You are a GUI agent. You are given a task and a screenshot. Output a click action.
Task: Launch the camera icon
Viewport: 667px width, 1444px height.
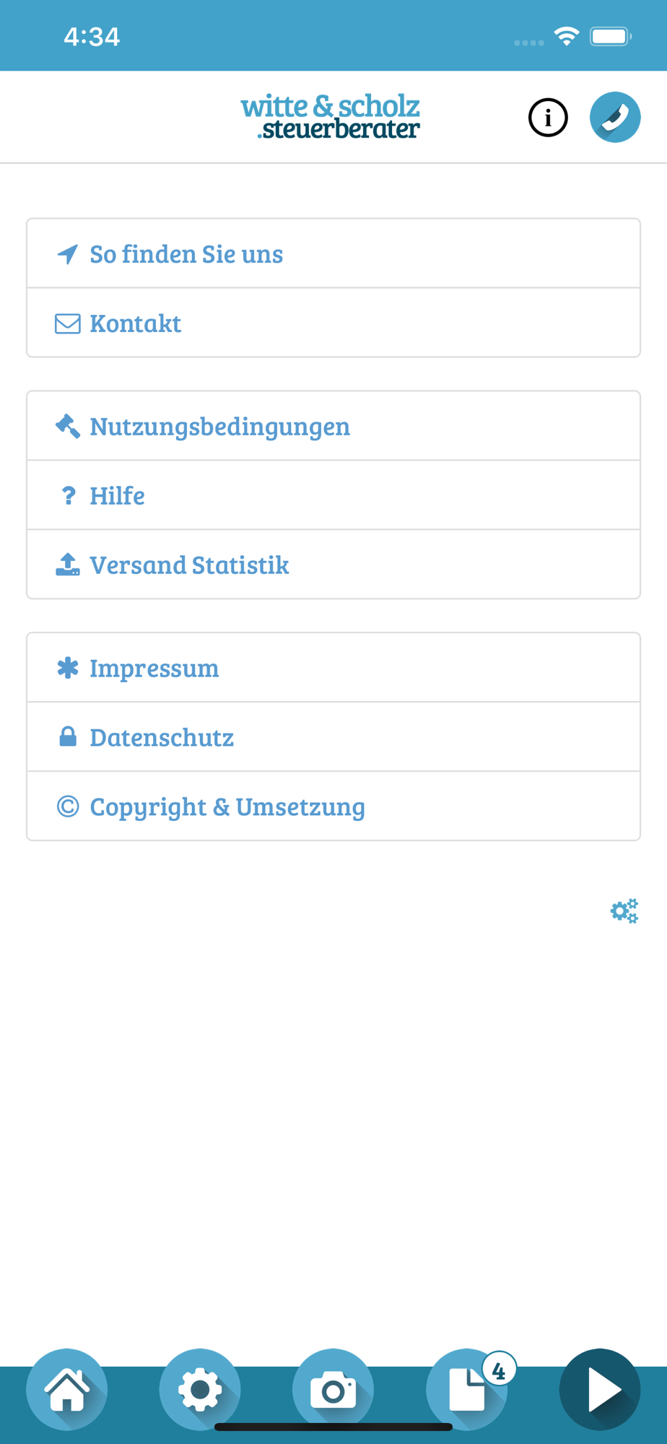[x=333, y=1389]
